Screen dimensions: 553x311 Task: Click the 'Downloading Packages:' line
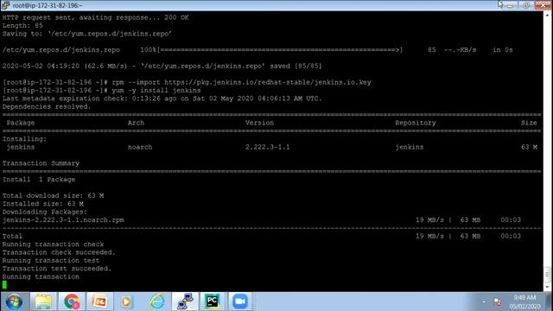tap(45, 212)
